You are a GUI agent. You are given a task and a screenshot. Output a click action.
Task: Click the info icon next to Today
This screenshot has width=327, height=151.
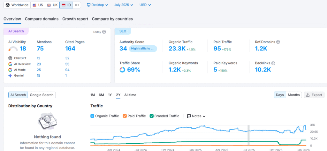104,32
